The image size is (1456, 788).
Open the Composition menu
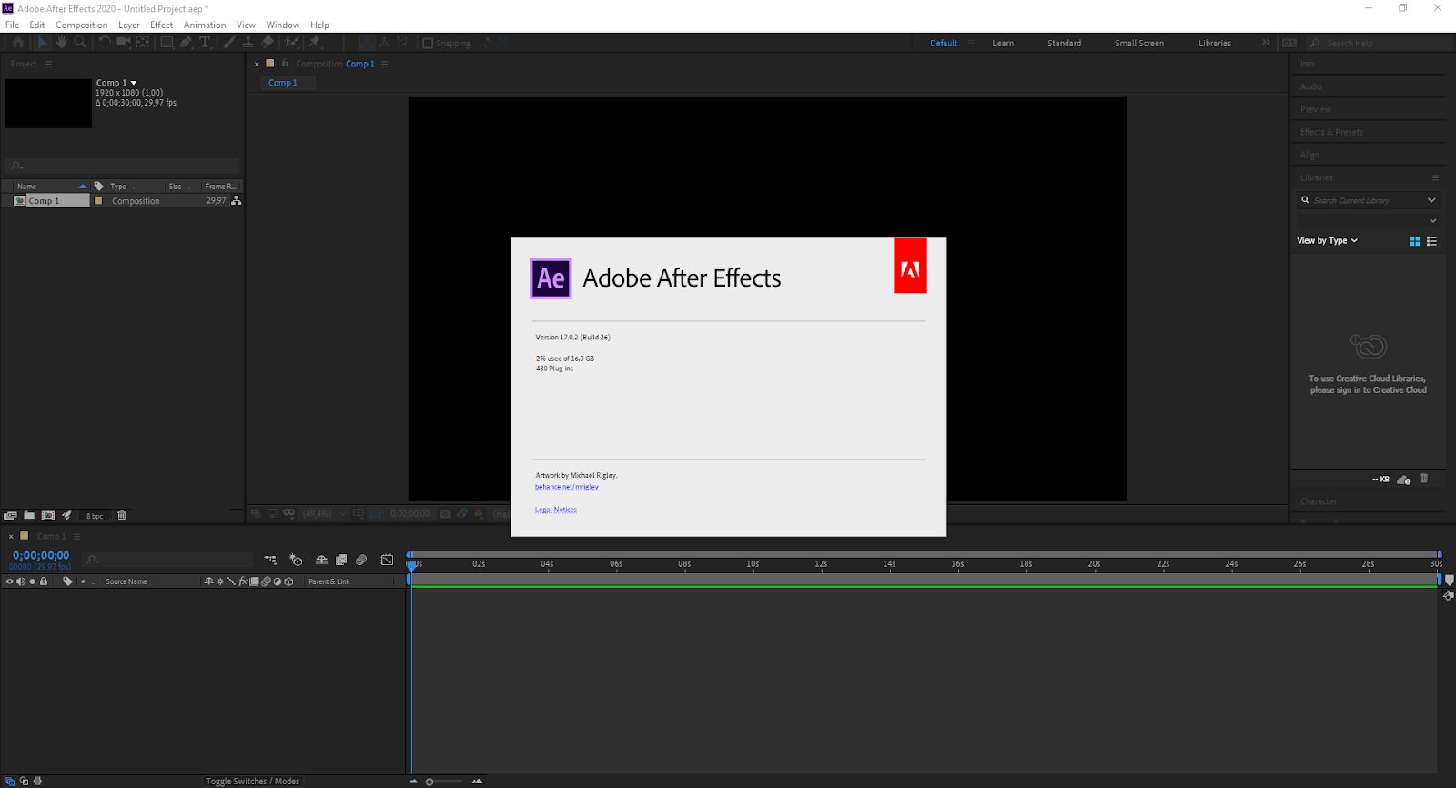[81, 25]
